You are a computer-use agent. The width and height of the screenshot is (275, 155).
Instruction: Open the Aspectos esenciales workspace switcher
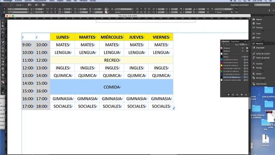click(x=241, y=5)
